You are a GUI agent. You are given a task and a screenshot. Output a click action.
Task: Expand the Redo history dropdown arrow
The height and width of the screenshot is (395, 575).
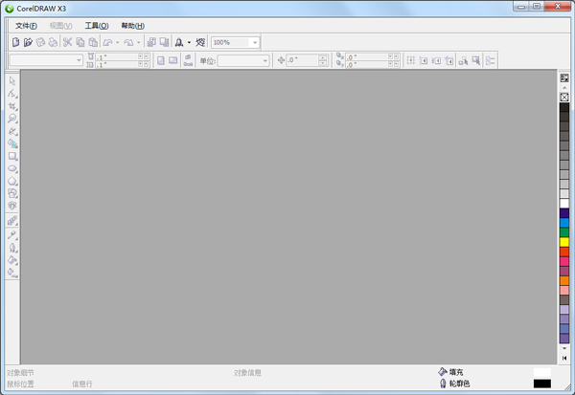point(138,42)
